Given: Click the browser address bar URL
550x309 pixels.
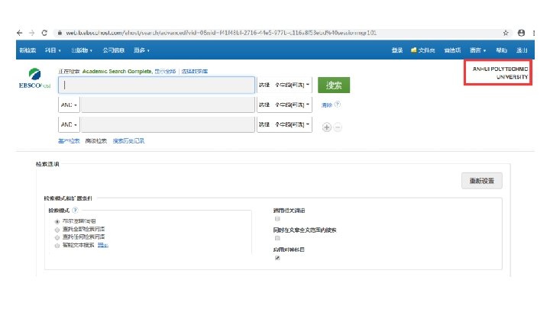Looking at the screenshot, I should tap(221, 33).
